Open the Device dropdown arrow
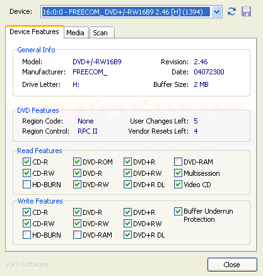The width and height of the screenshot is (263, 276). coord(216,12)
